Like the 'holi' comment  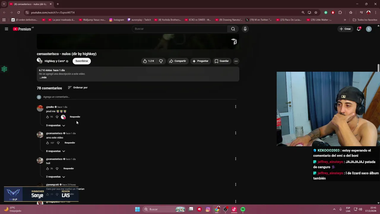click(47, 169)
